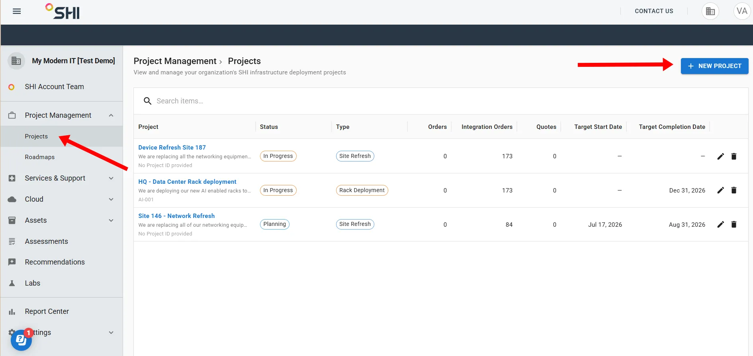Click the Project Management breadcrumb
This screenshot has width=753, height=356.
tap(175, 61)
